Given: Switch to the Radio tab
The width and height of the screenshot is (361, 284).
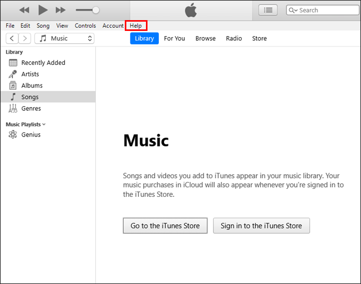Looking at the screenshot, I should point(234,39).
